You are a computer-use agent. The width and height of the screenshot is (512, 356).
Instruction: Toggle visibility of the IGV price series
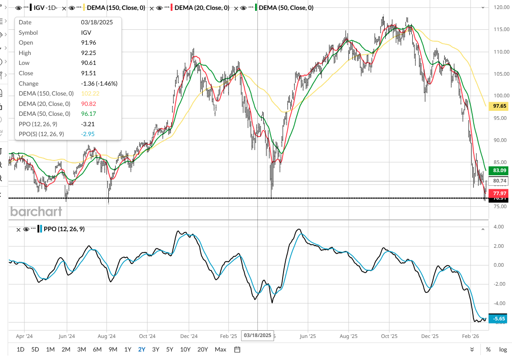pyautogui.click(x=18, y=8)
